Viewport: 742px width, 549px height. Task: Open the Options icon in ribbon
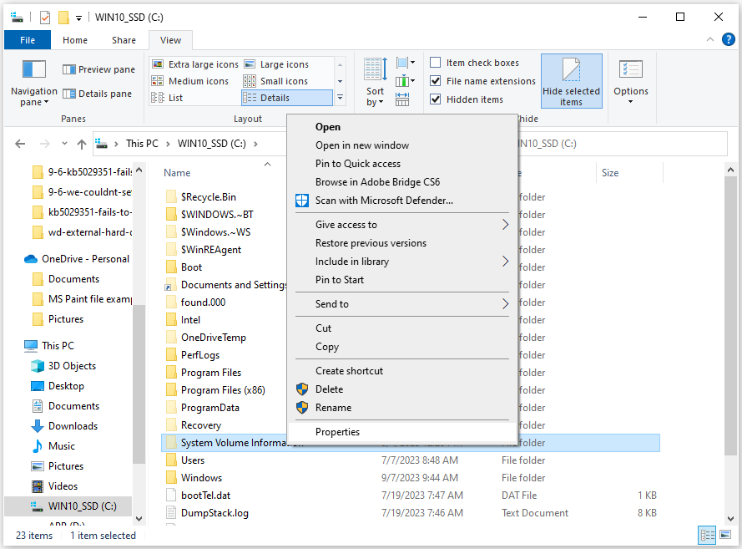630,81
